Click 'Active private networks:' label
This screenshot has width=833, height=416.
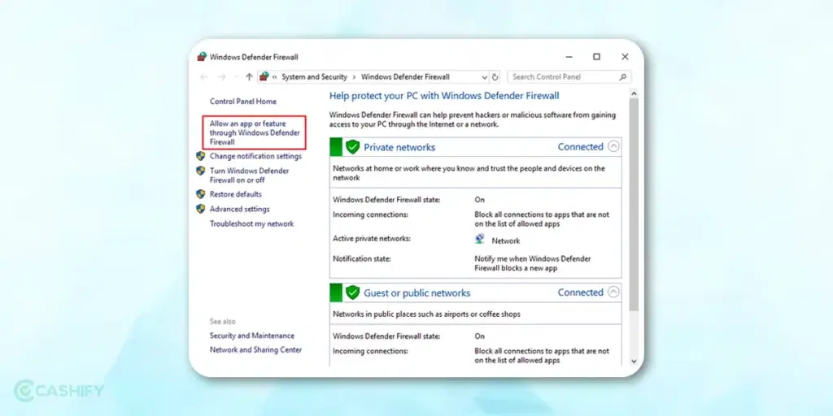[372, 239]
